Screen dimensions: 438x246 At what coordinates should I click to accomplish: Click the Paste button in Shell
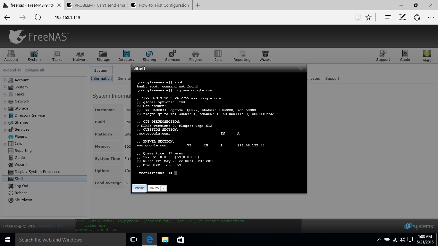point(139,188)
